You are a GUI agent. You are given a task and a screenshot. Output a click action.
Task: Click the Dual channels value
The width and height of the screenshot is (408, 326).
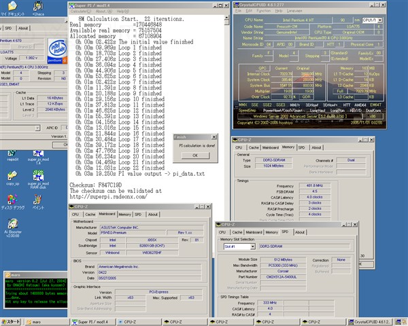351,160
